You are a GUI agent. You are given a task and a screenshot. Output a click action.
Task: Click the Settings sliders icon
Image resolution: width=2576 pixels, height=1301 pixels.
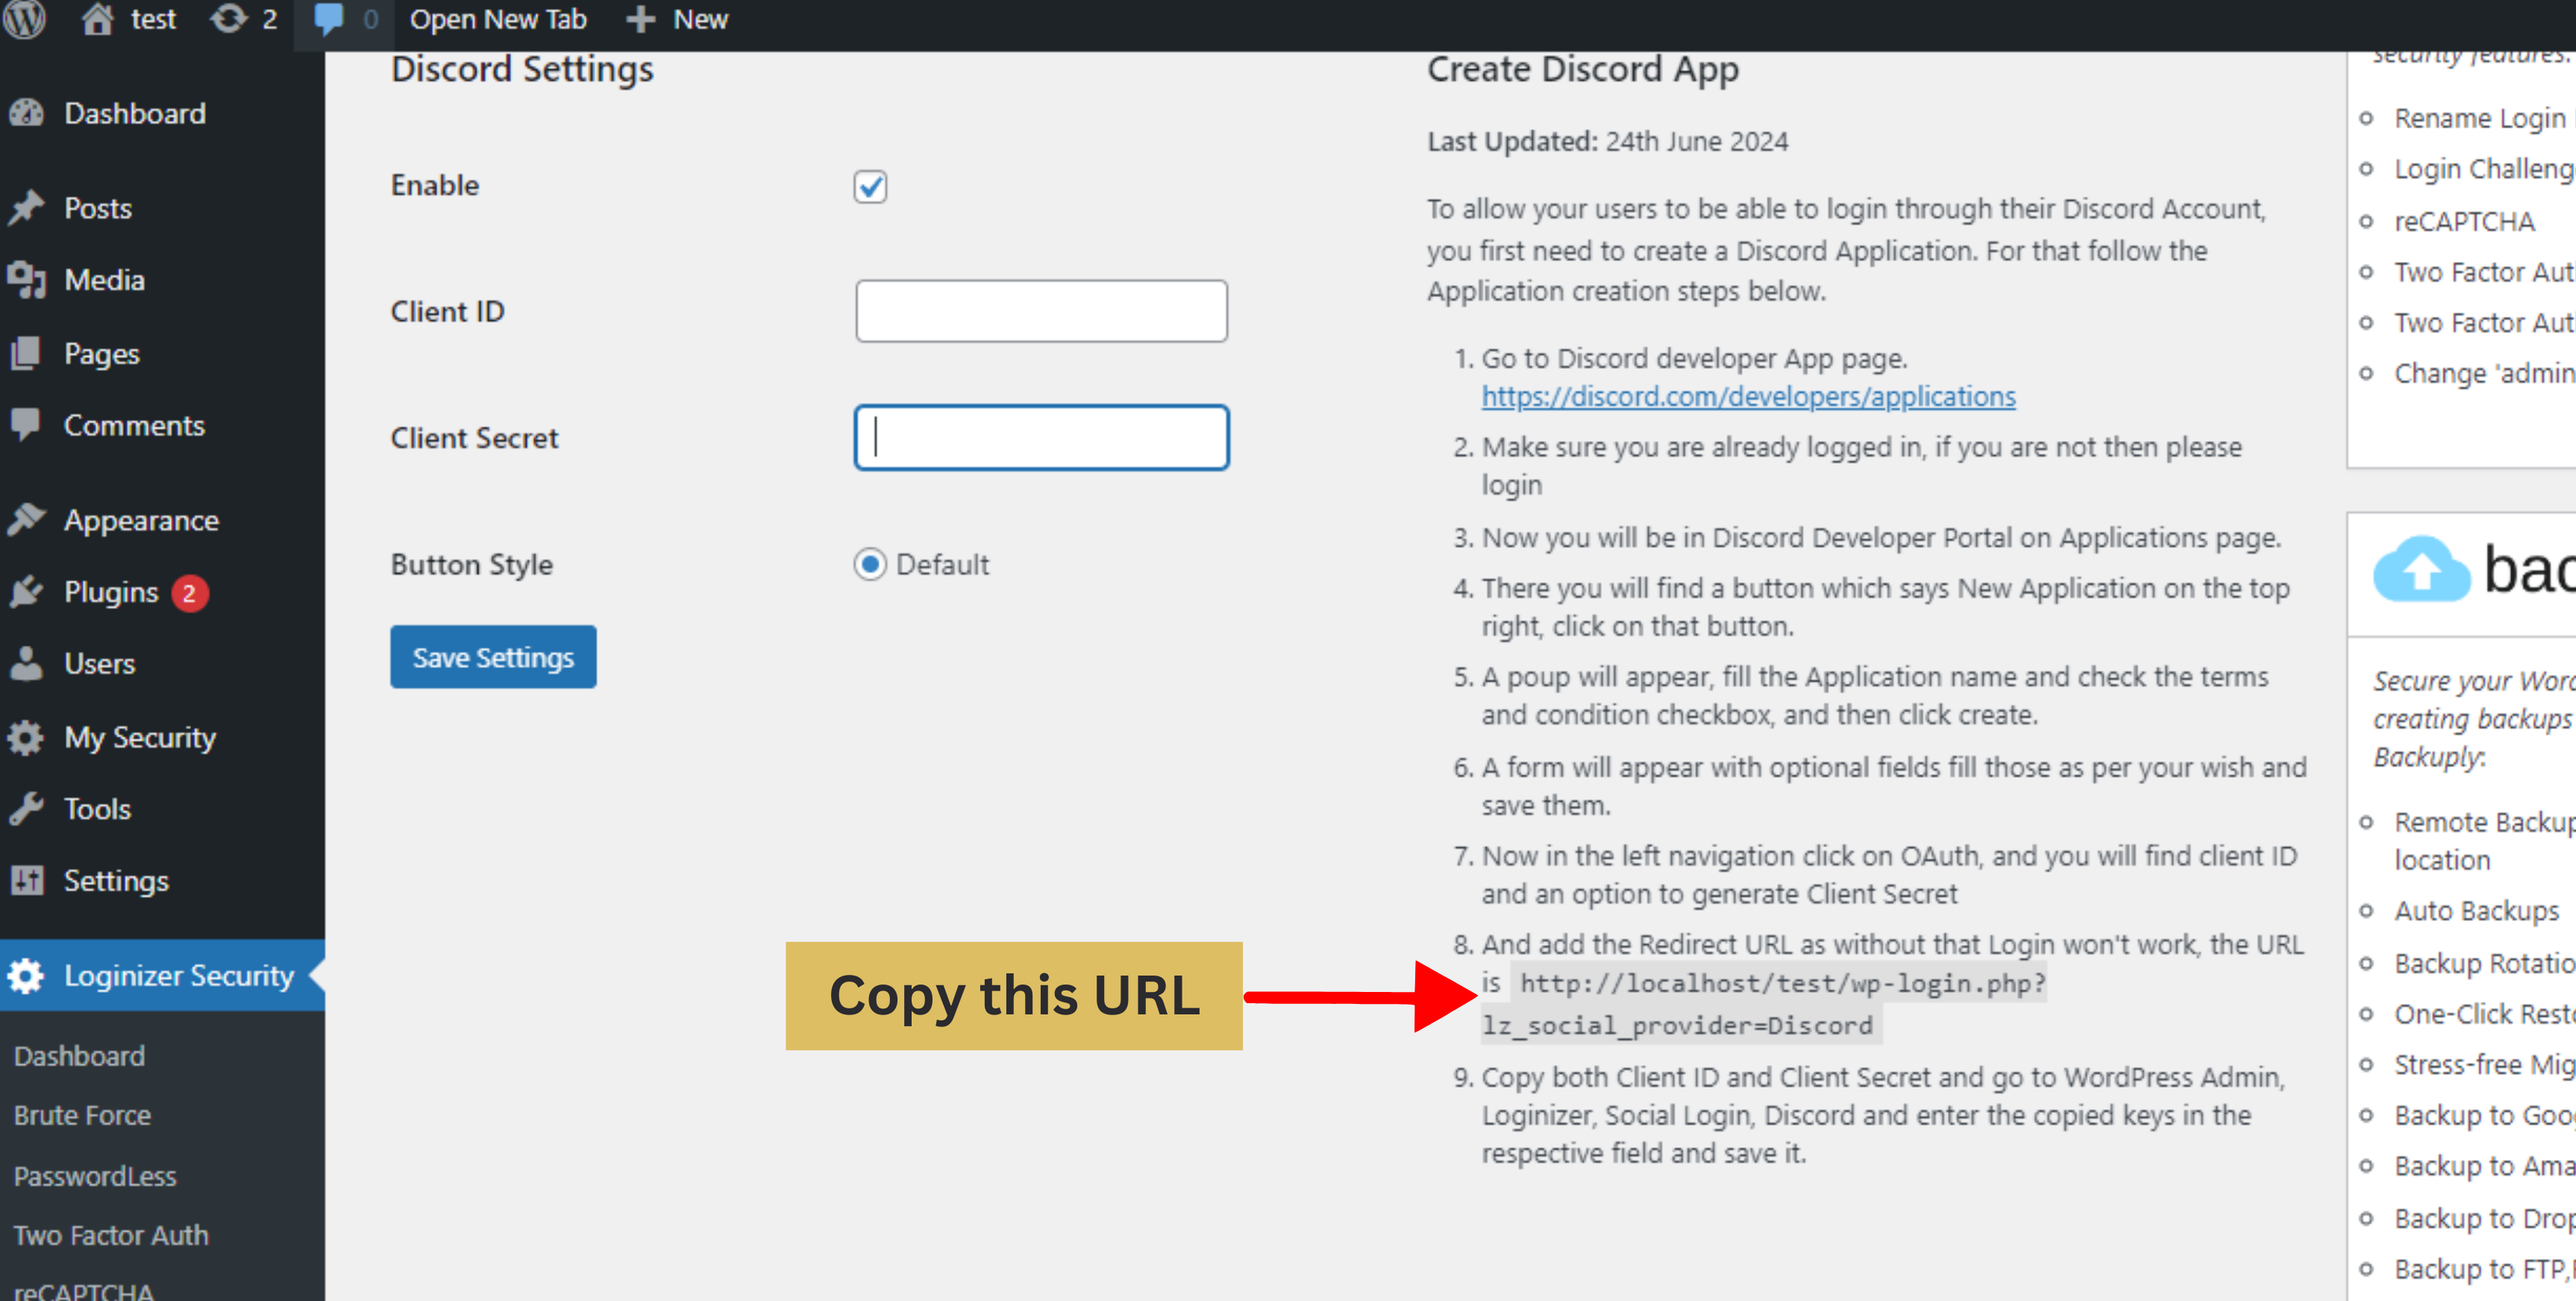27,881
